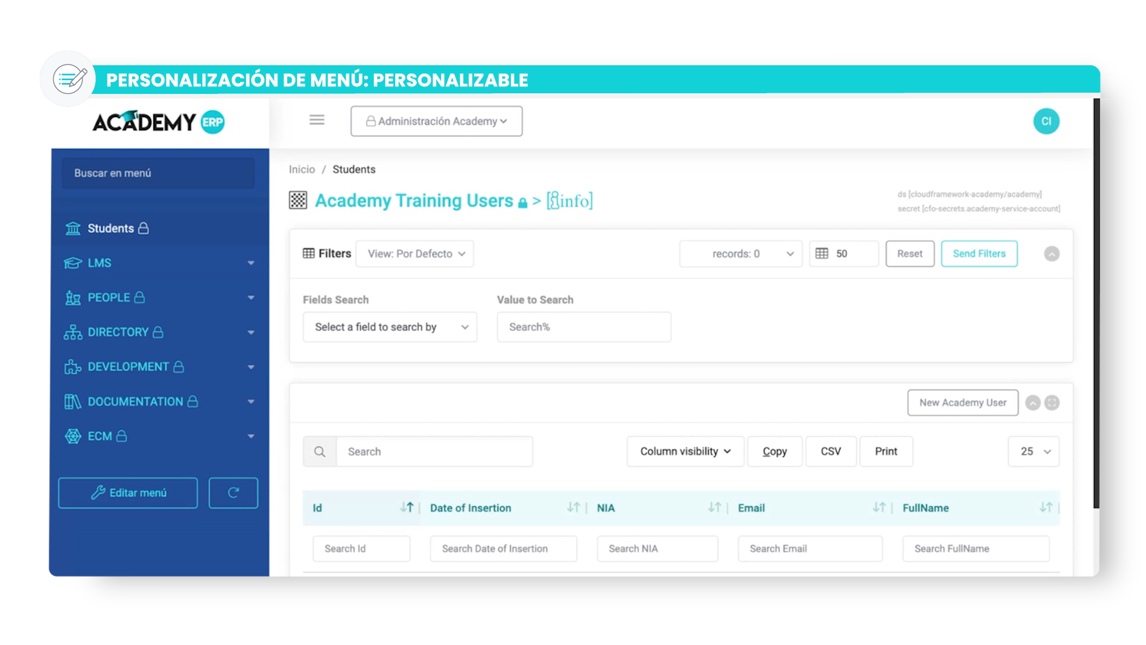The image size is (1146, 645).
Task: Click the Search Email filter field
Action: pyautogui.click(x=810, y=549)
